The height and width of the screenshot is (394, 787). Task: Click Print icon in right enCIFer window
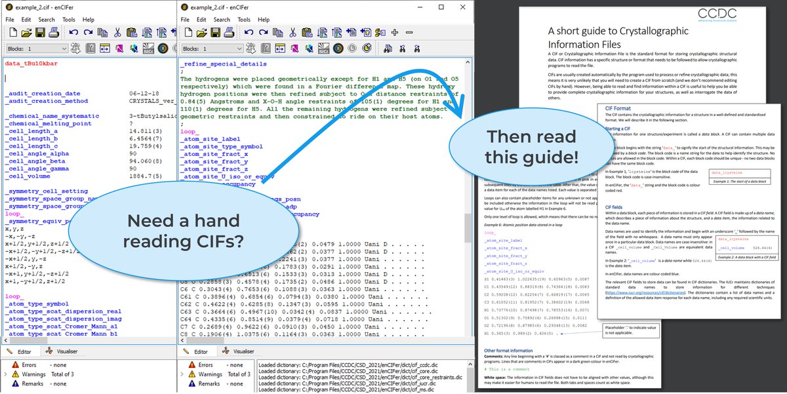pos(229,32)
